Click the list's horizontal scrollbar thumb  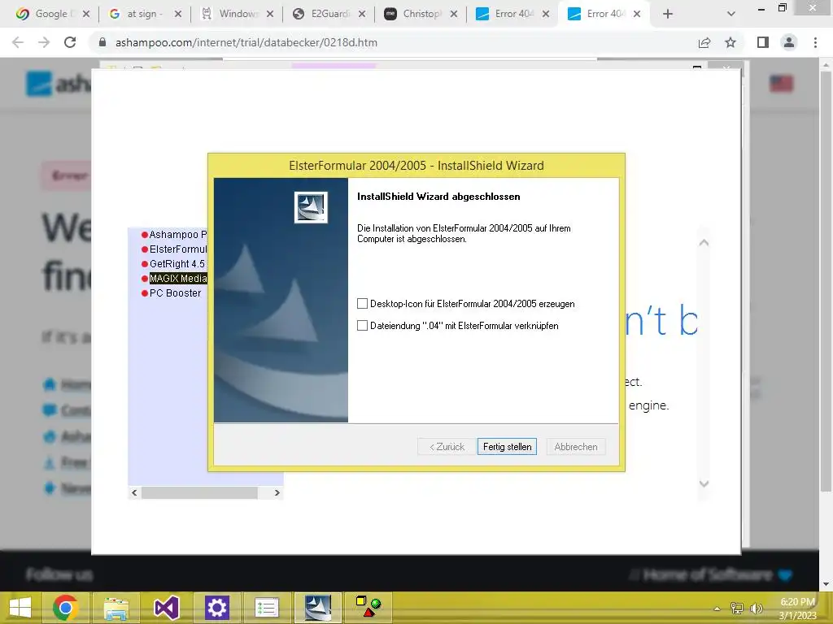click(x=199, y=493)
